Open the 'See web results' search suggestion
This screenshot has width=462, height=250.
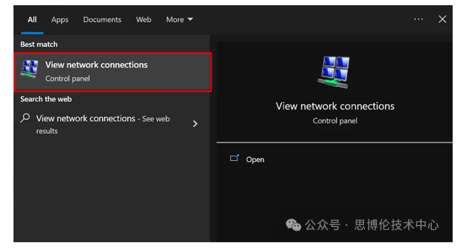[x=102, y=124]
